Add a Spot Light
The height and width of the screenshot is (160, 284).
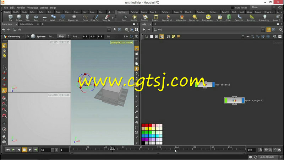point(145,18)
